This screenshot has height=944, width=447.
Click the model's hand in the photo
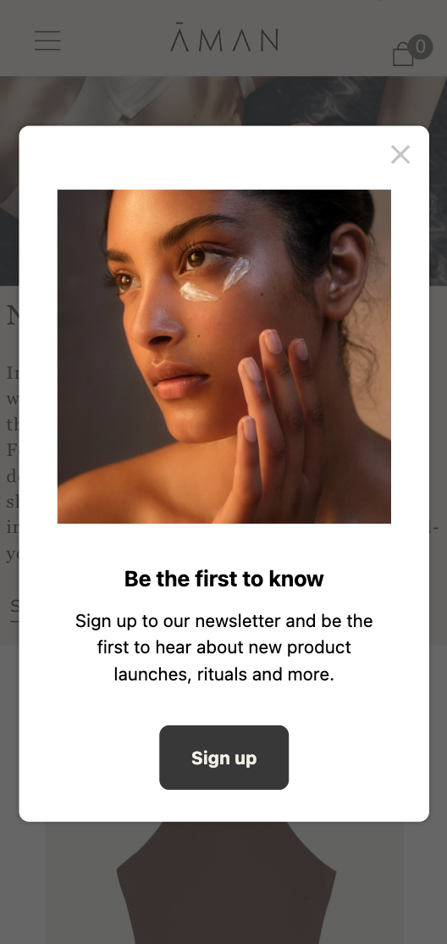click(273, 421)
